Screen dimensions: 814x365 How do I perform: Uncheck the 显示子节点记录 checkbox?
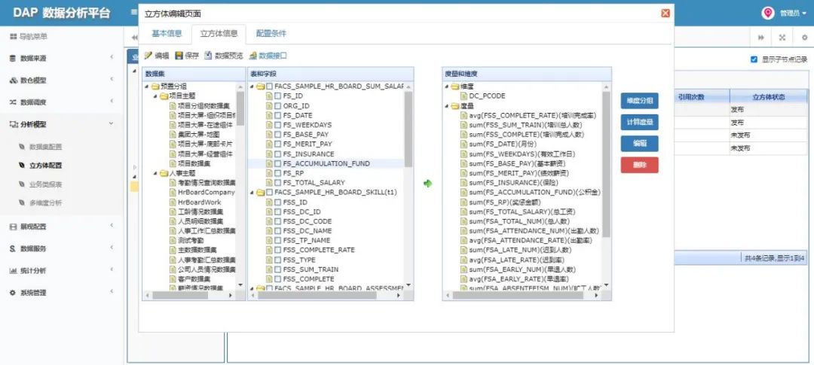click(754, 59)
